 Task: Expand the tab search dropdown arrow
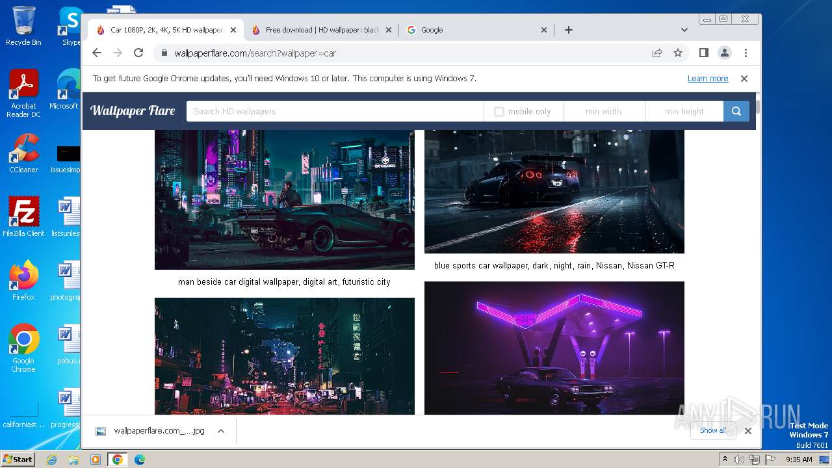(x=684, y=30)
